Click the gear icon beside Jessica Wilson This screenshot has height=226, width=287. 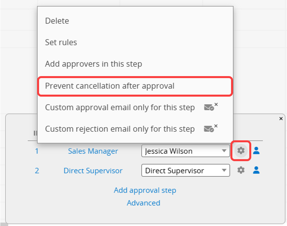241,151
